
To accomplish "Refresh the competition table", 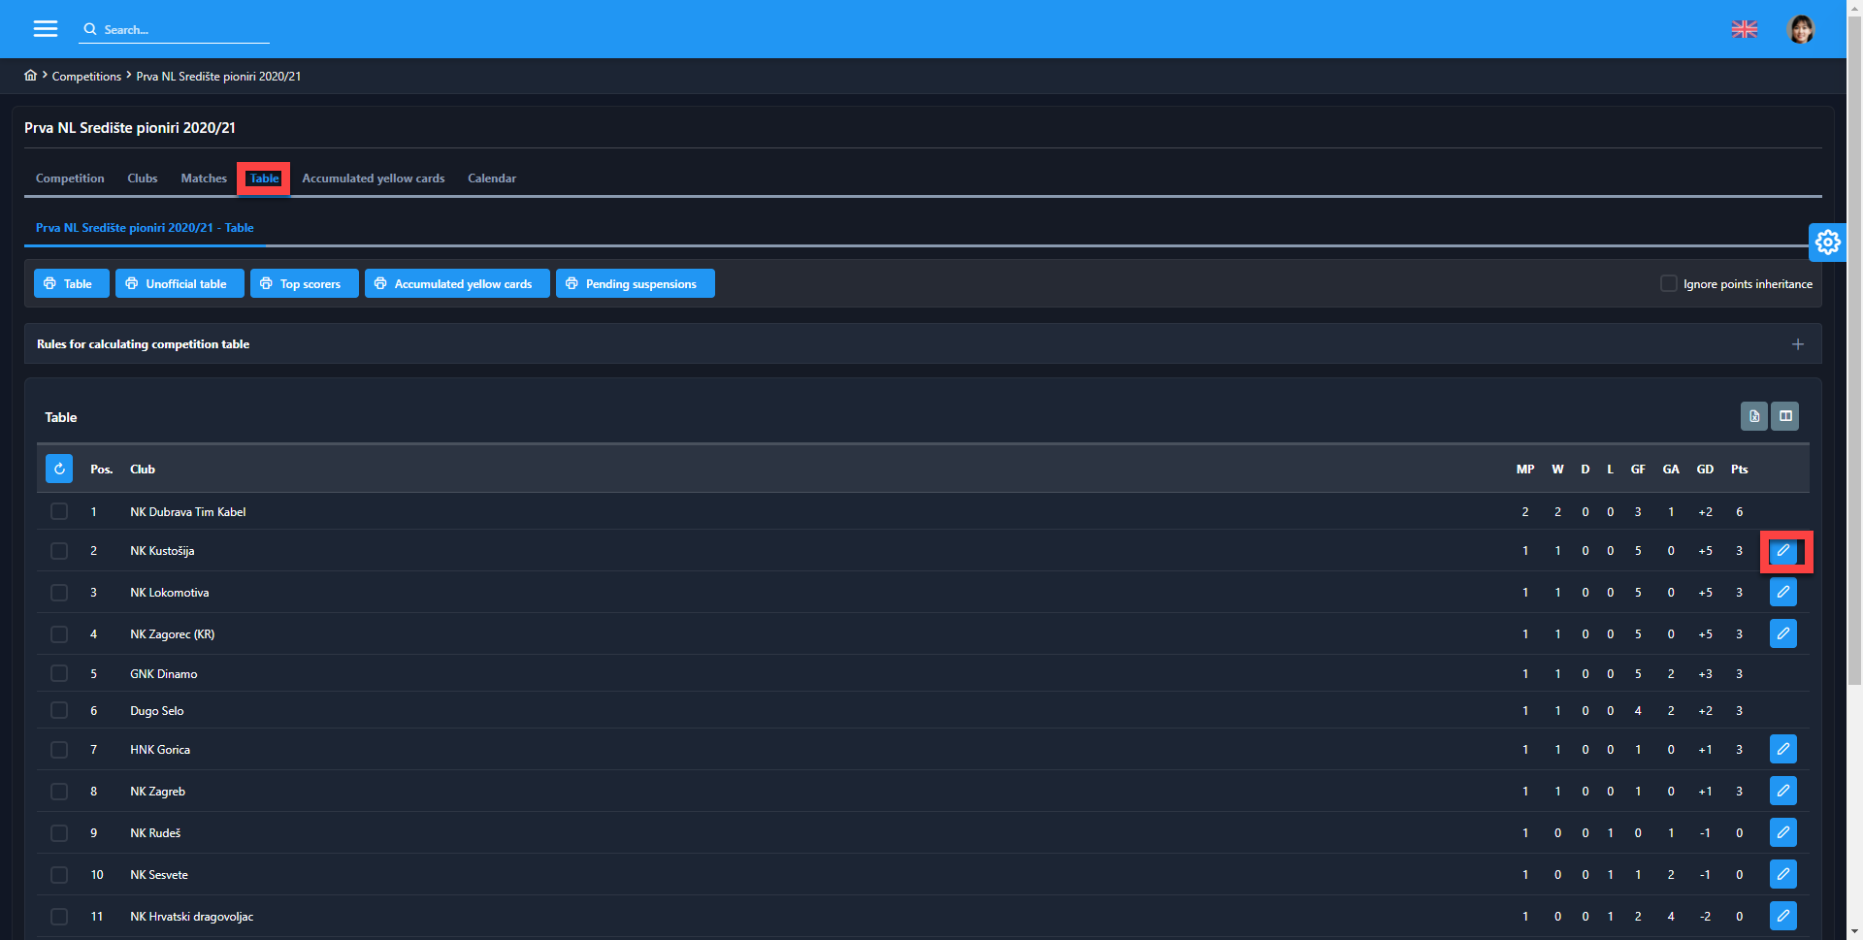I will click(x=59, y=469).
